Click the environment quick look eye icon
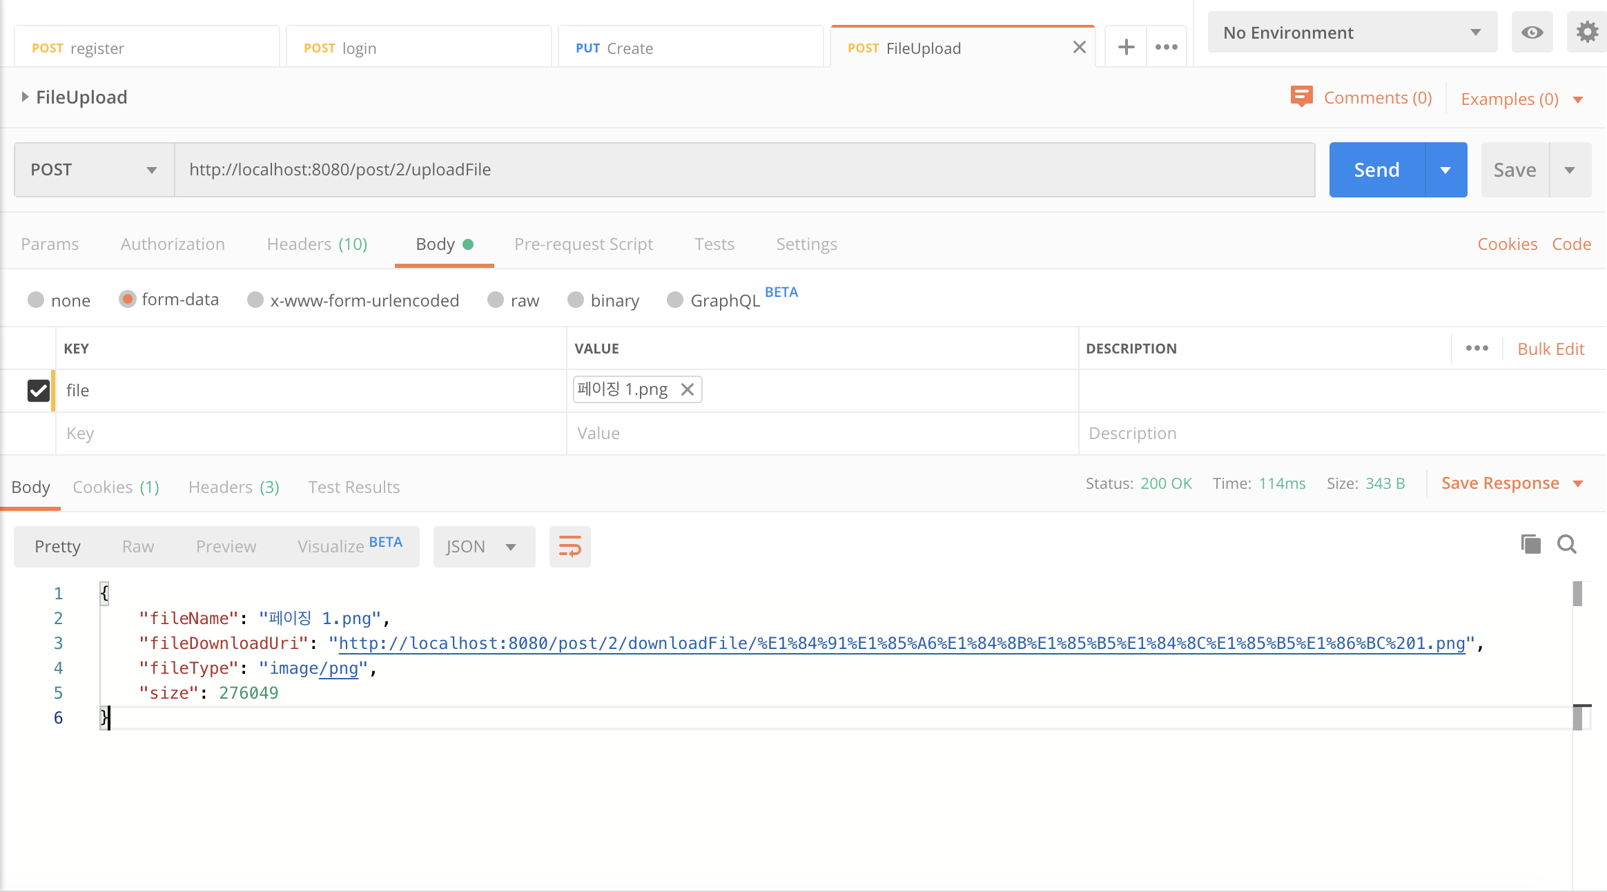Screen dimensions: 1607x892 (x=1532, y=32)
